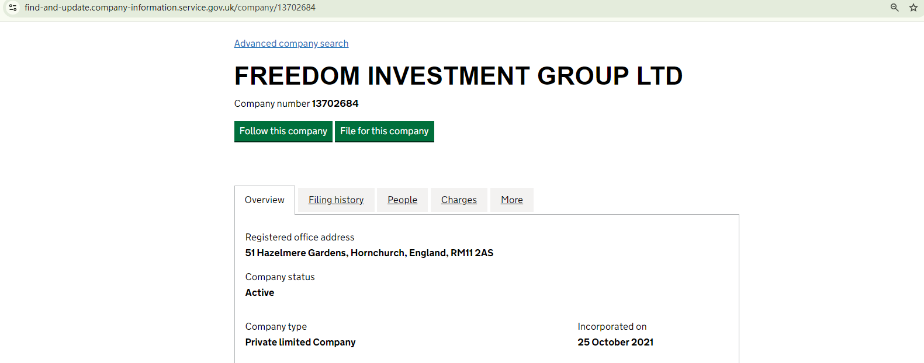Viewport: 924px width, 363px height.
Task: Click the 51 Hazelmere Gardens address text
Action: pos(369,253)
